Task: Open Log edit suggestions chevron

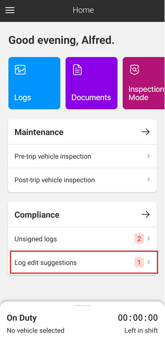Action: coord(149,262)
